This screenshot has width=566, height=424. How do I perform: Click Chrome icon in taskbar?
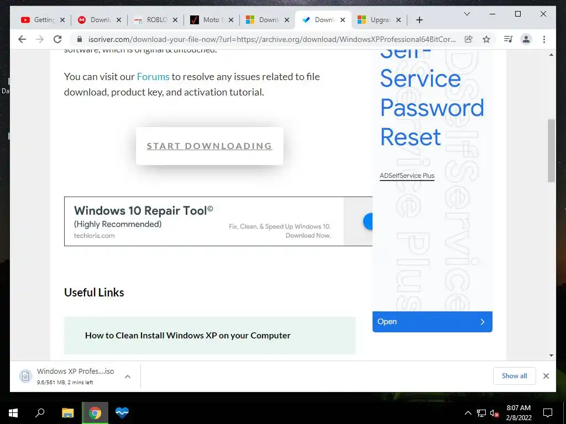95,413
